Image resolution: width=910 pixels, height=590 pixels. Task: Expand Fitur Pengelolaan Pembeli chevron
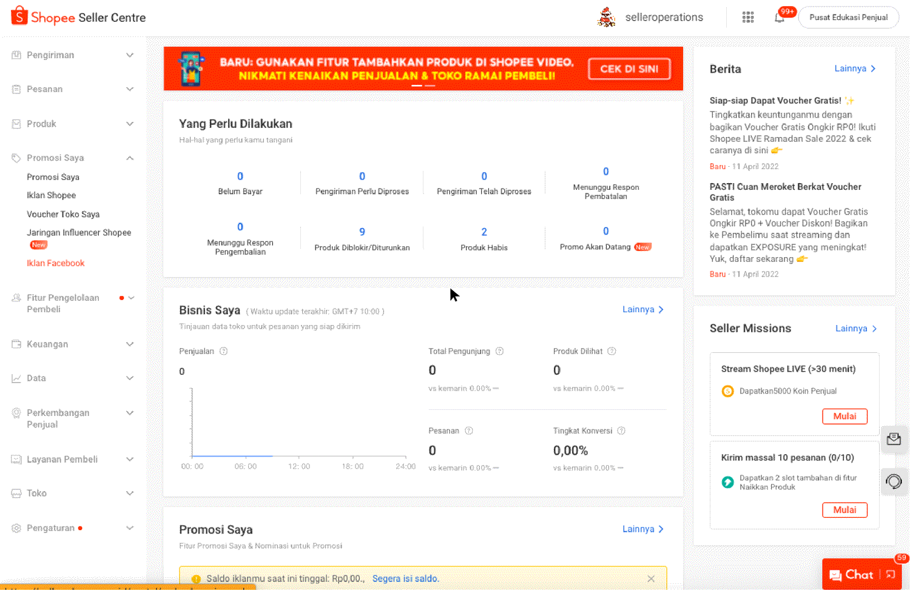click(x=131, y=298)
